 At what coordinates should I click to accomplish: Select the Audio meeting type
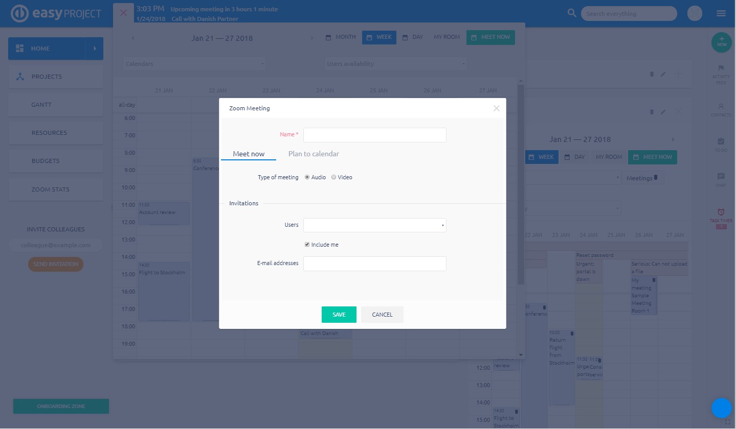[x=307, y=177]
